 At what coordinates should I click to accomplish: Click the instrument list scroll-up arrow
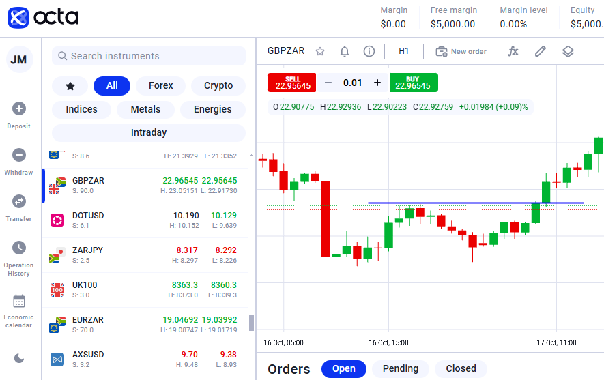(x=252, y=156)
